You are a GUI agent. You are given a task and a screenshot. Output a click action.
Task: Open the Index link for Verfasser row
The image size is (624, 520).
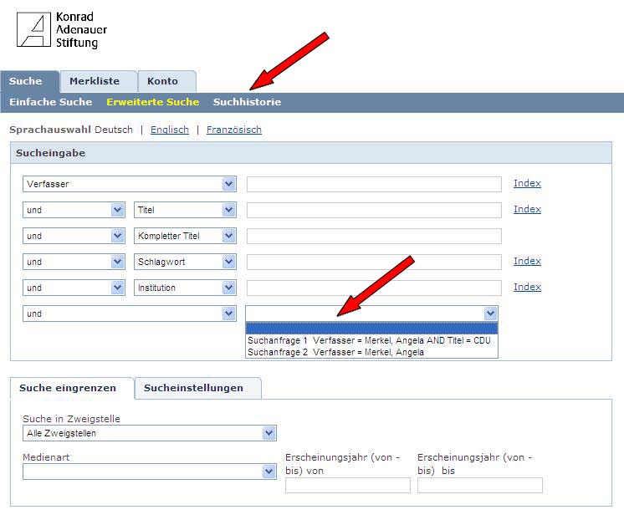(x=527, y=183)
